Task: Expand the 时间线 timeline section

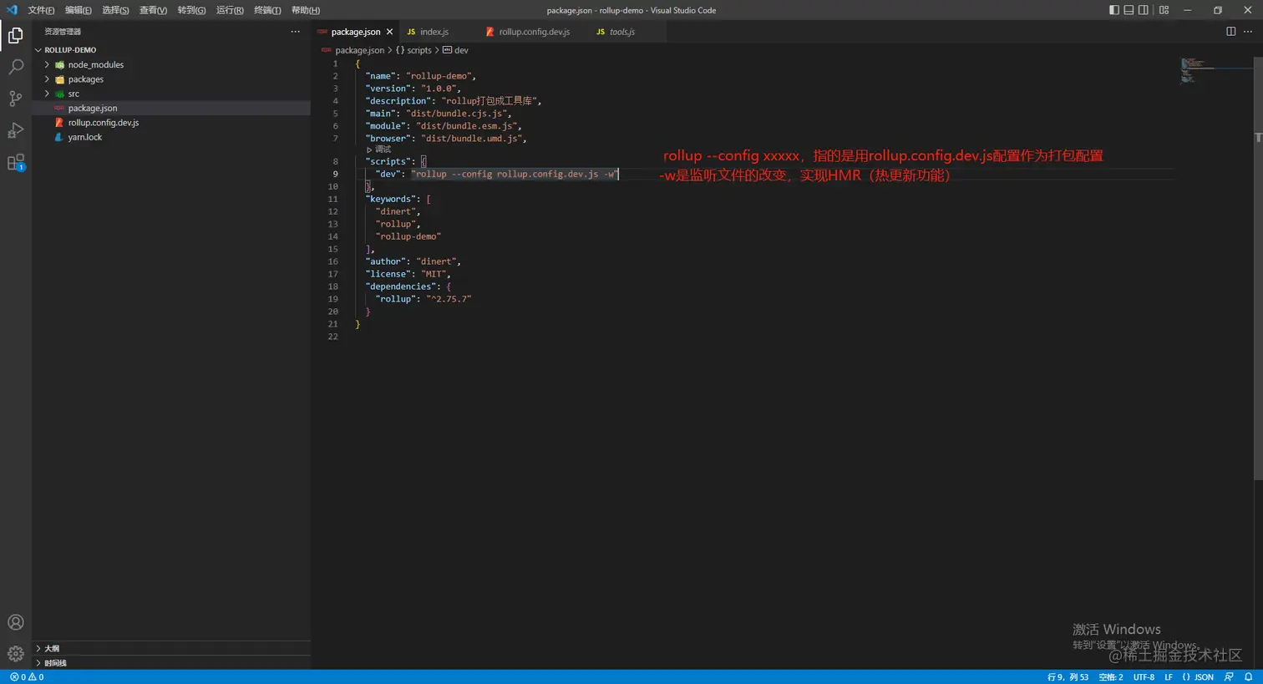Action: click(171, 663)
